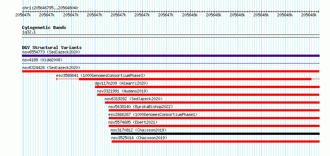Open nsv3525014 (Chaisson2019) variant label

click(x=139, y=138)
